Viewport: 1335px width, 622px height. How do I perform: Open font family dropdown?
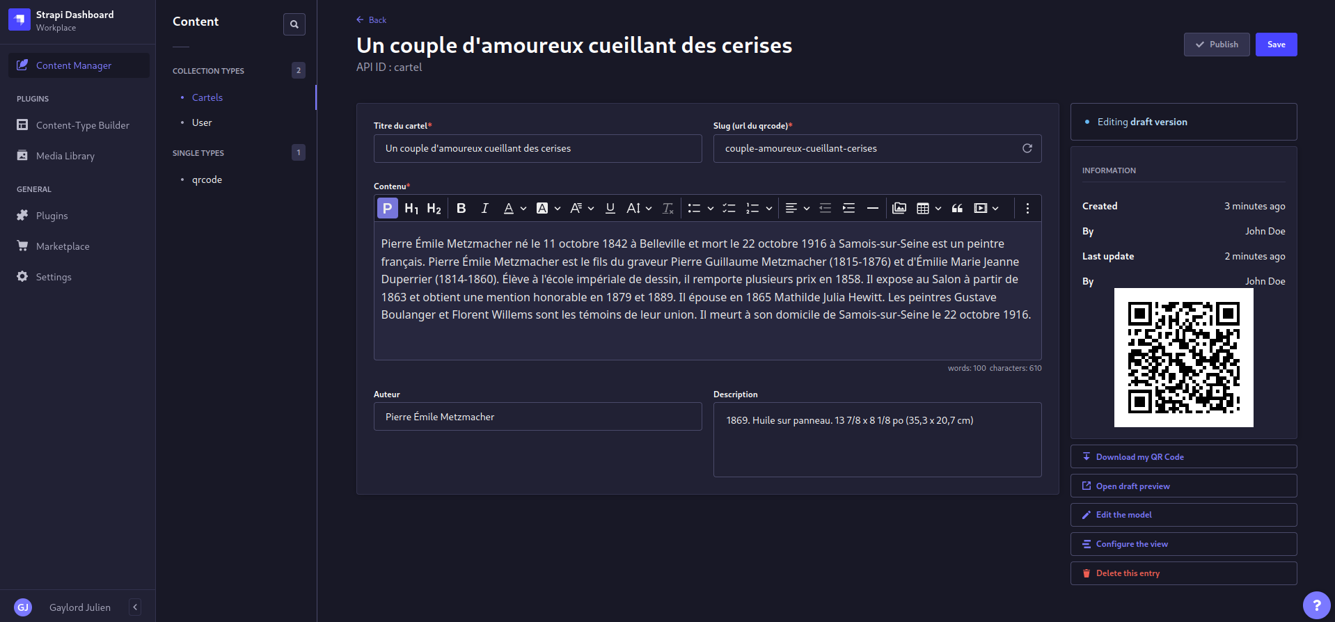pos(582,208)
